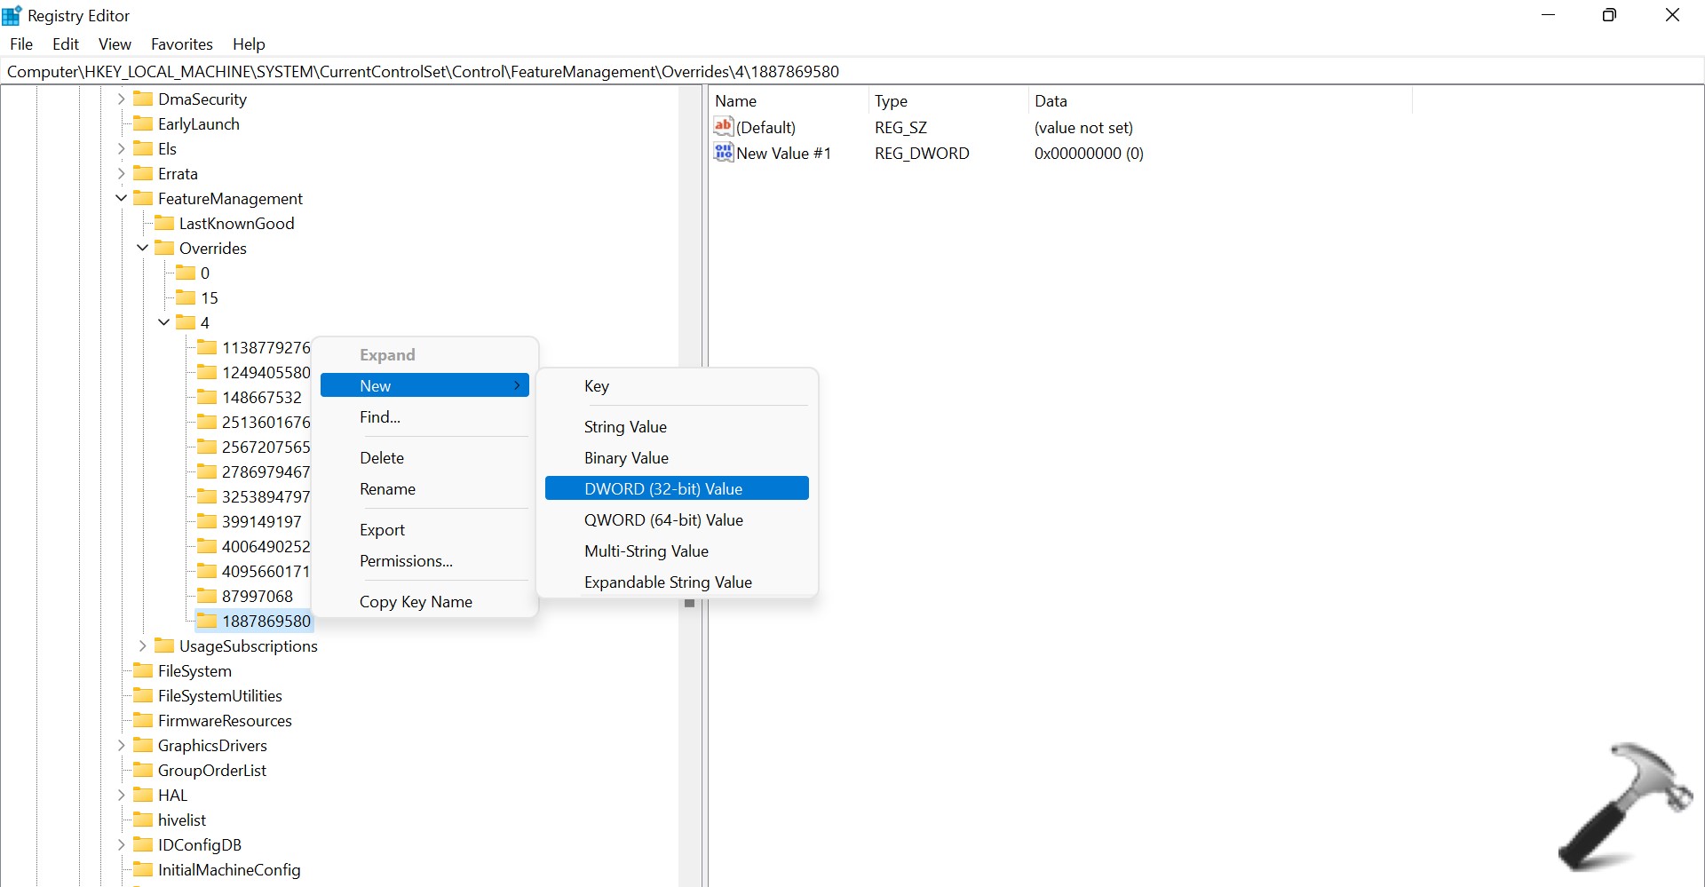
Task: Click the Registry Editor app icon
Action: coord(12,15)
